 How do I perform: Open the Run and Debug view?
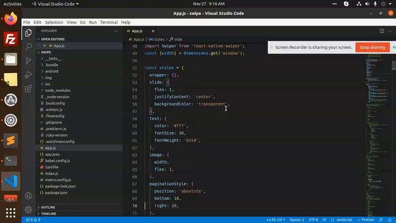click(x=28, y=74)
